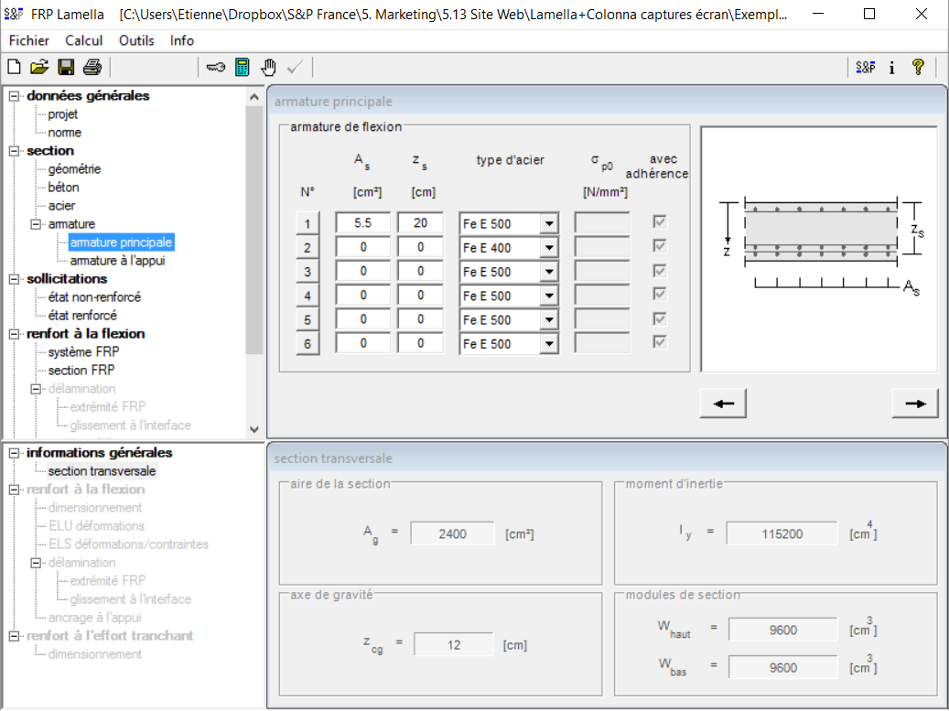Screen dimensions: 949x711
Task: Click the As input field containing 5.5
Action: tap(363, 223)
